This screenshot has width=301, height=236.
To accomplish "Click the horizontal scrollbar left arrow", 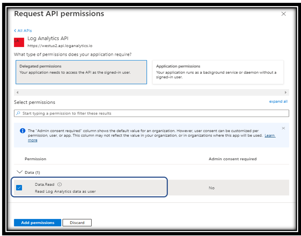I will click(x=18, y=93).
